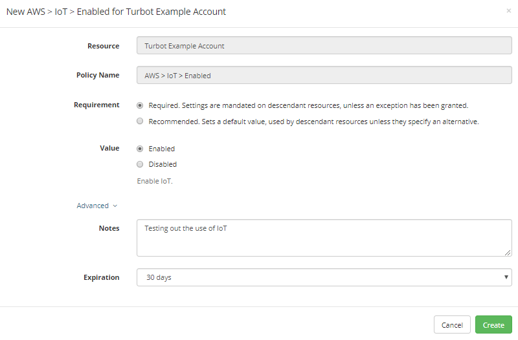The height and width of the screenshot is (340, 518).
Task: Click the chevron next to Advanced
Action: 115,206
